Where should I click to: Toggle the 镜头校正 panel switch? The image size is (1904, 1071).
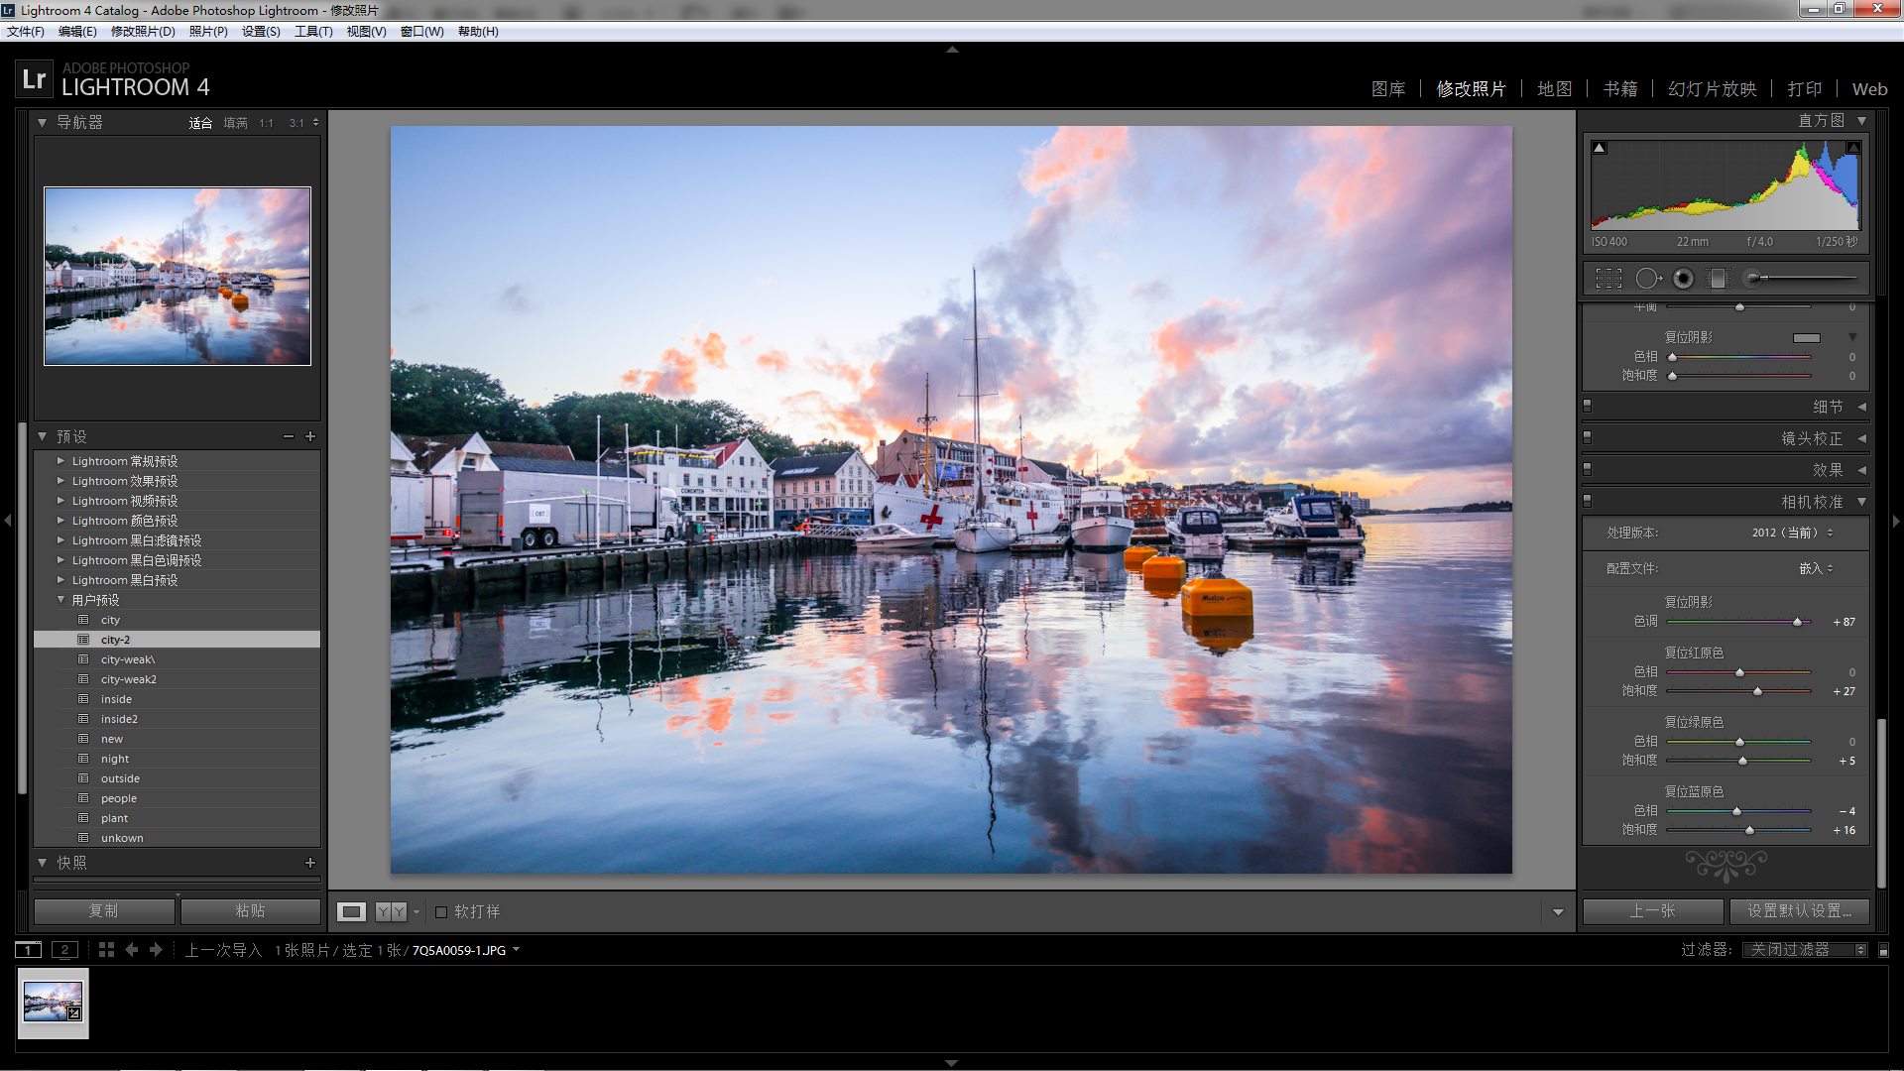click(1588, 437)
